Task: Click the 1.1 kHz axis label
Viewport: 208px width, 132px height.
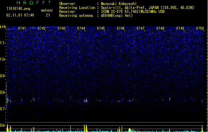Action: tap(3, 43)
